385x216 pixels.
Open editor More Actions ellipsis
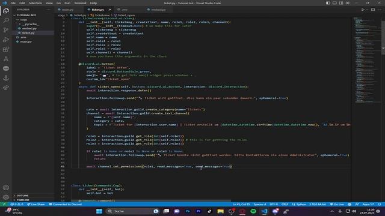click(x=380, y=10)
